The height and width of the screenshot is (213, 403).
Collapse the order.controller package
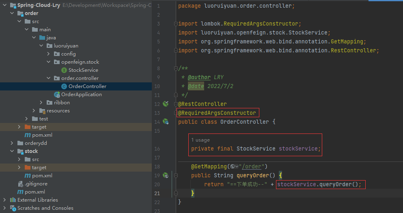(x=49, y=78)
